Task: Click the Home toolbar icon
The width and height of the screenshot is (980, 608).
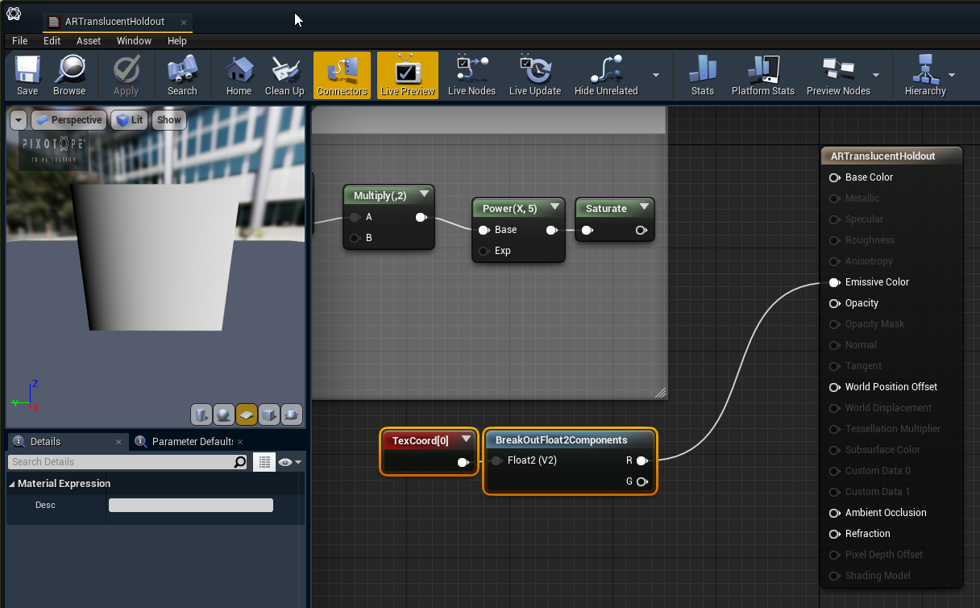Action: click(239, 76)
